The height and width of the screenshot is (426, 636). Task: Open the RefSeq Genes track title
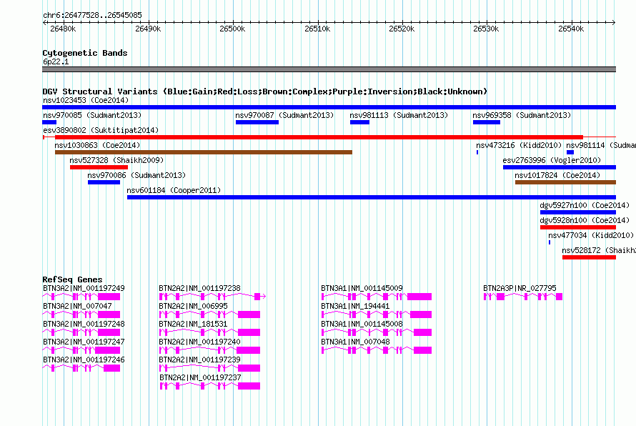pyautogui.click(x=72, y=279)
